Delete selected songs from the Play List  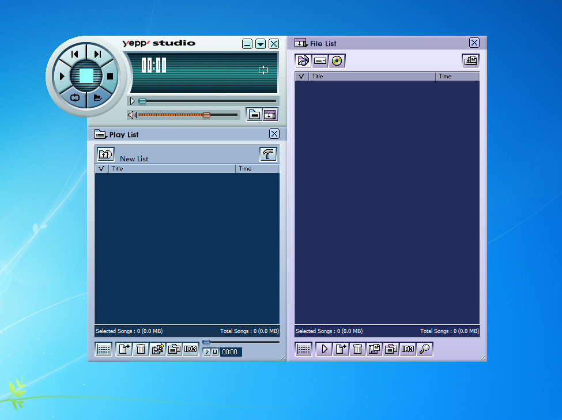(x=141, y=349)
